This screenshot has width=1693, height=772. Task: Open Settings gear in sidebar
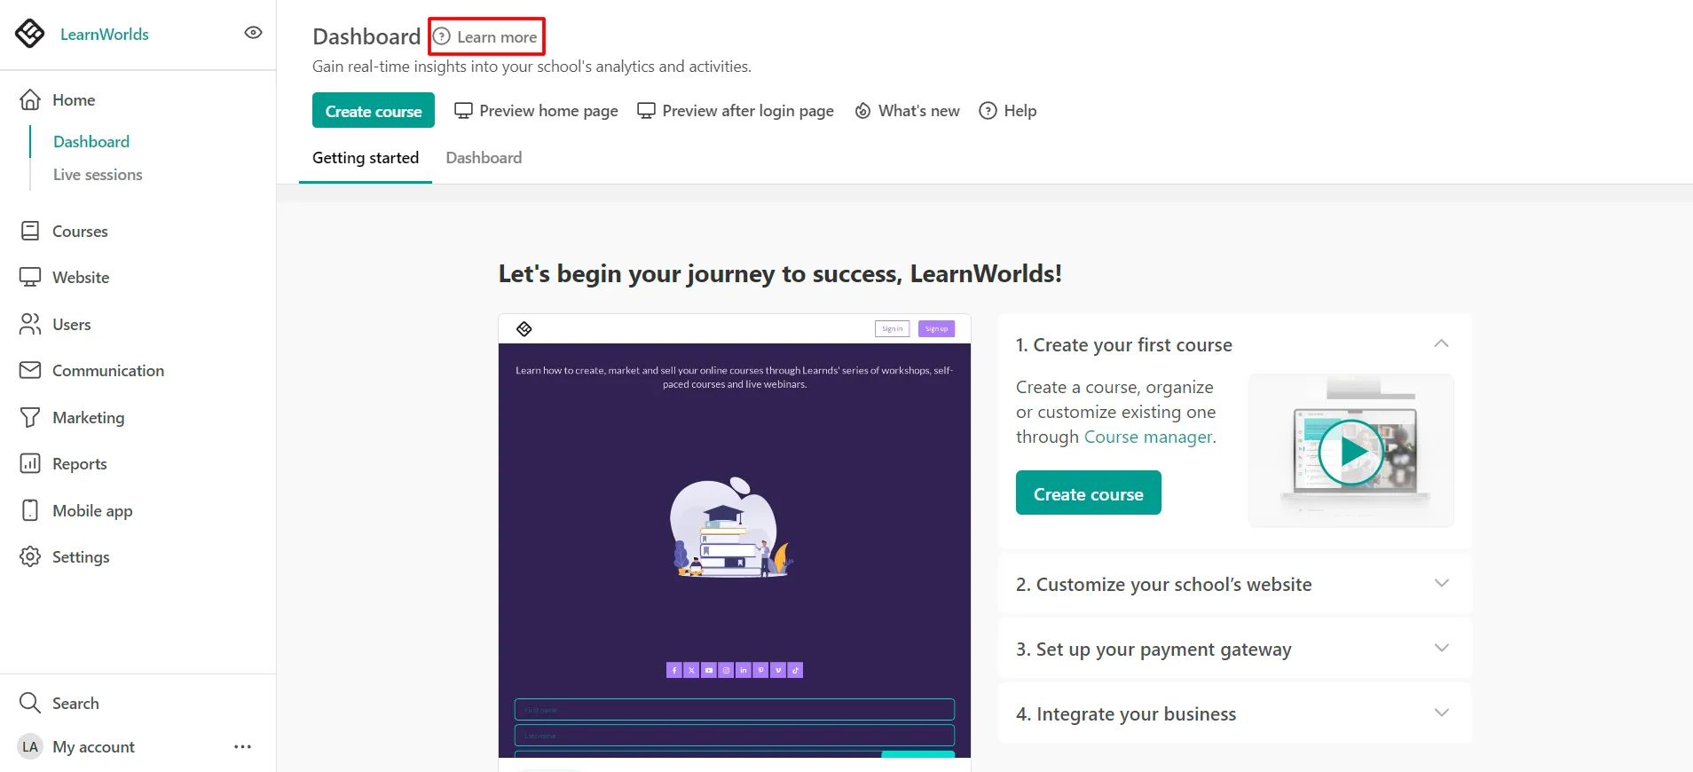tap(80, 557)
